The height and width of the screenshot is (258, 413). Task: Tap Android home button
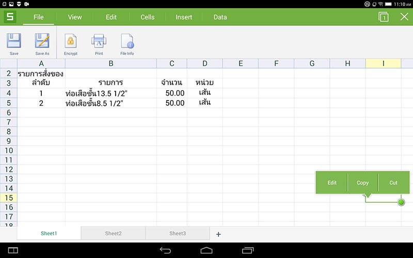206,250
